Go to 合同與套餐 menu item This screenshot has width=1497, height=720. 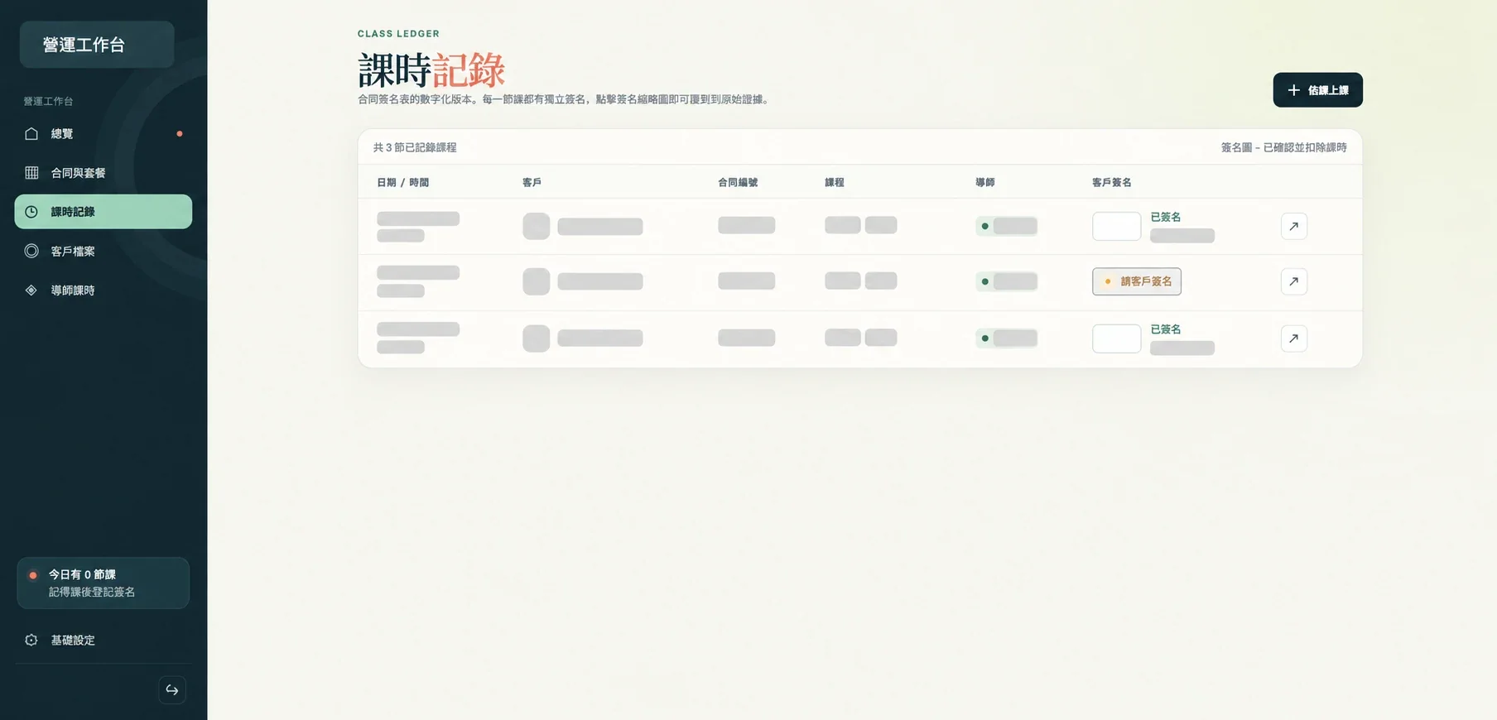click(x=103, y=172)
